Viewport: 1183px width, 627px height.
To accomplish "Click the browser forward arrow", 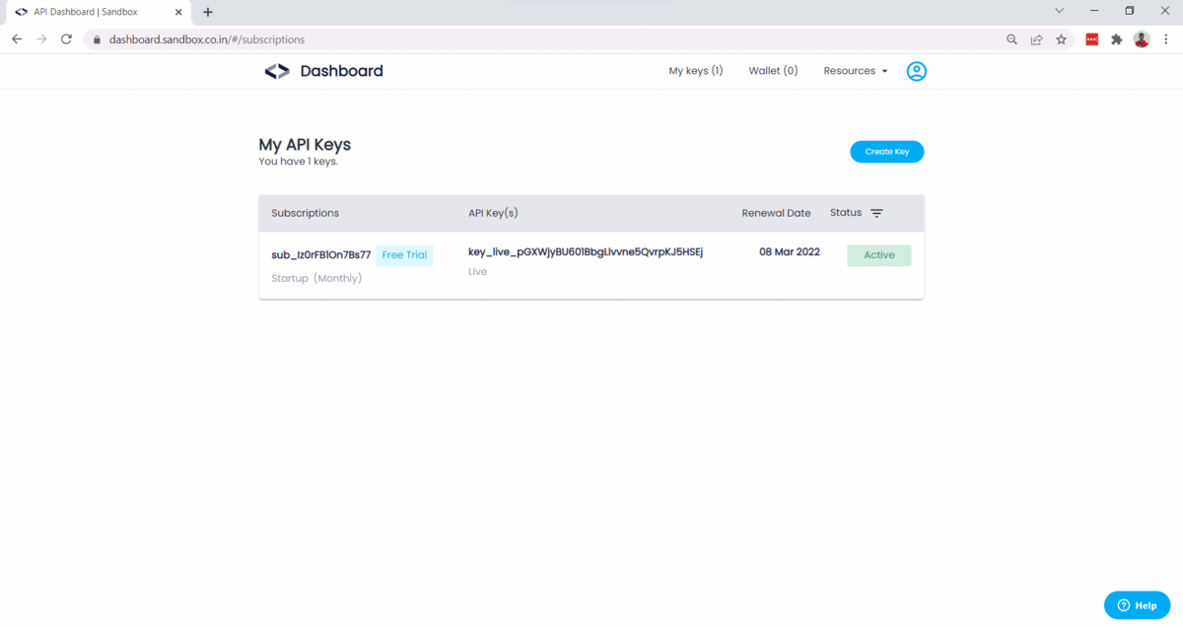I will click(x=41, y=39).
